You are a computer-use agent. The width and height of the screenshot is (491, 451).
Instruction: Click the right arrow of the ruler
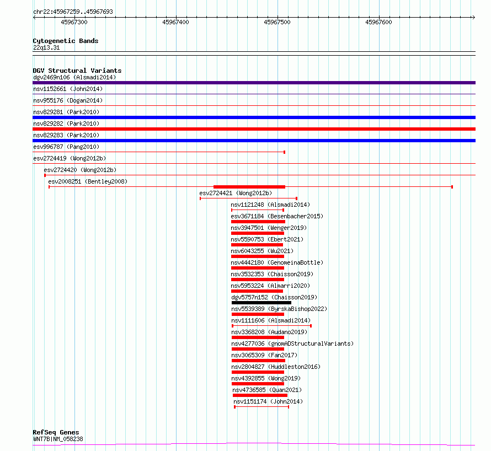coord(473,17)
